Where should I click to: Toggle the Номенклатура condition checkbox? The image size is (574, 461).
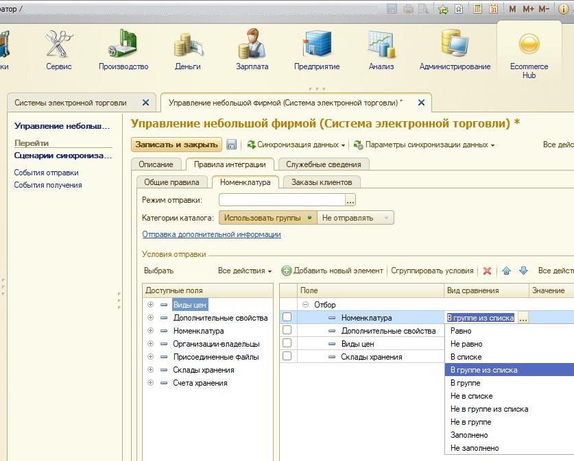[287, 317]
